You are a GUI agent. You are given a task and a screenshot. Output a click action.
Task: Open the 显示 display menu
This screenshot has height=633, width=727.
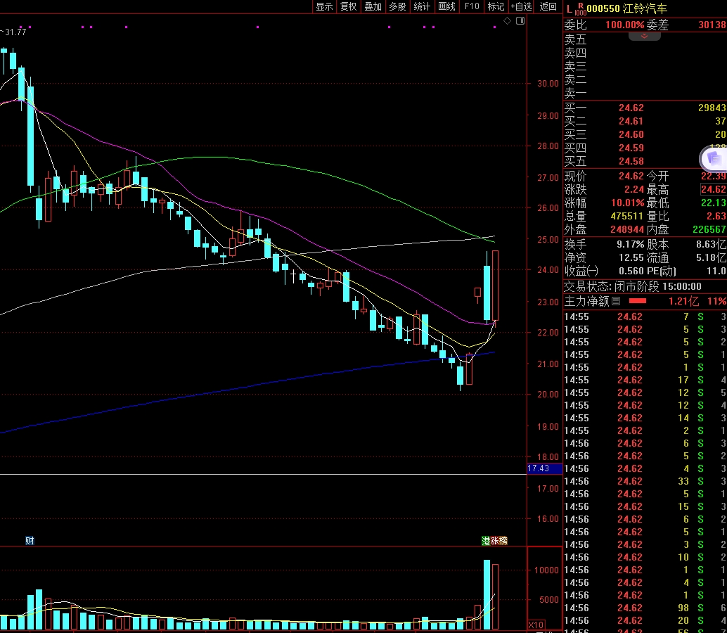(x=324, y=6)
